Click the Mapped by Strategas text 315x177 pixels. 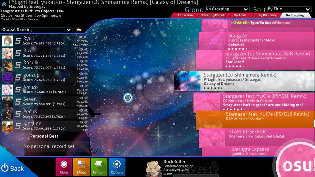pyautogui.click(x=27, y=7)
